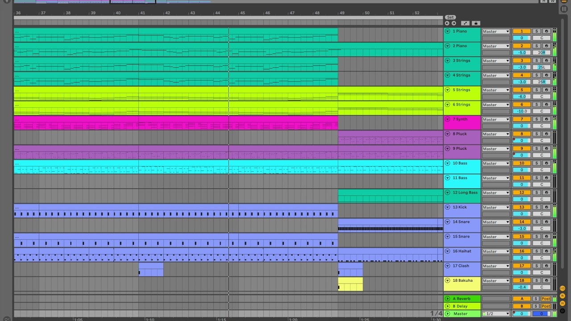
Task: Arm the 3 Strings track for recording
Action: coord(546,61)
